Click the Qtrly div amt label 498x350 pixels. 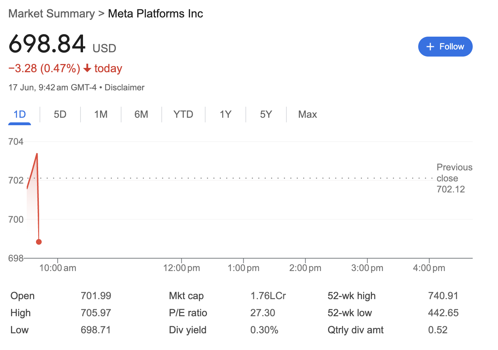356,330
